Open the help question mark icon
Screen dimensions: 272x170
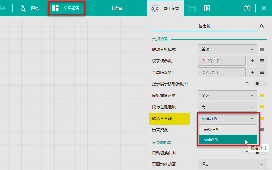(x=247, y=9)
